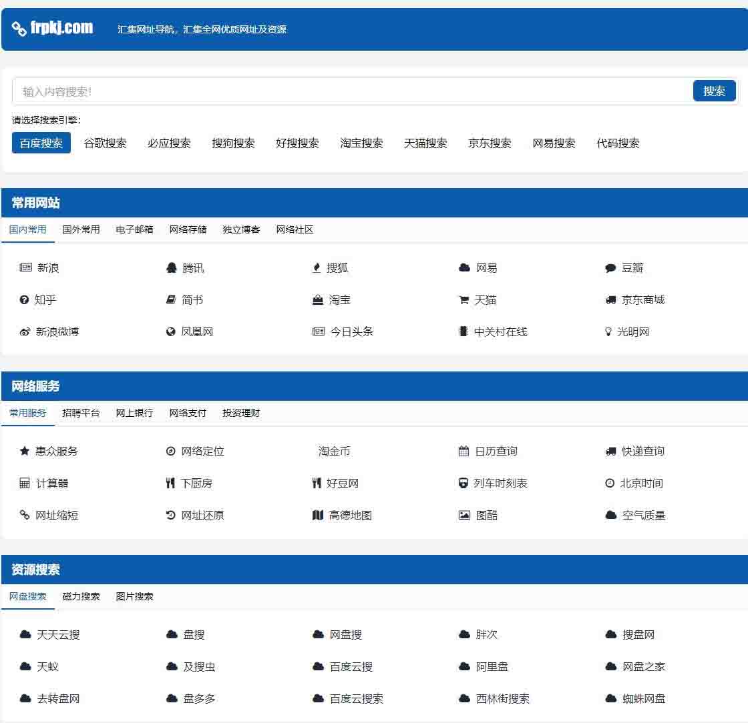Choose the 淘宝搜索 search engine option
Image resolution: width=748 pixels, height=723 pixels.
(x=361, y=143)
